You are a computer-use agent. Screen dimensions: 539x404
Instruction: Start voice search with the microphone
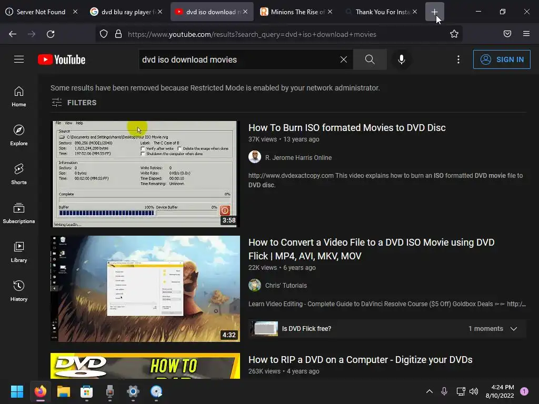coord(402,60)
